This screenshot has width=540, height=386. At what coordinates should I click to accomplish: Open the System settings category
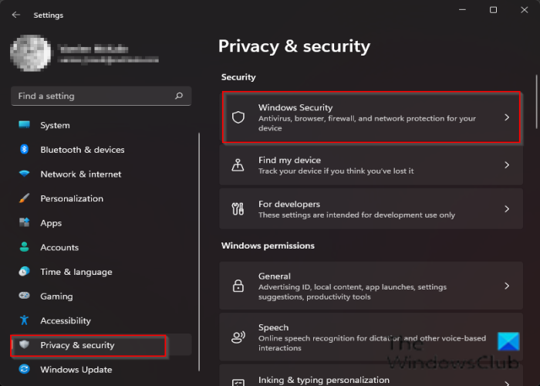[x=55, y=125]
